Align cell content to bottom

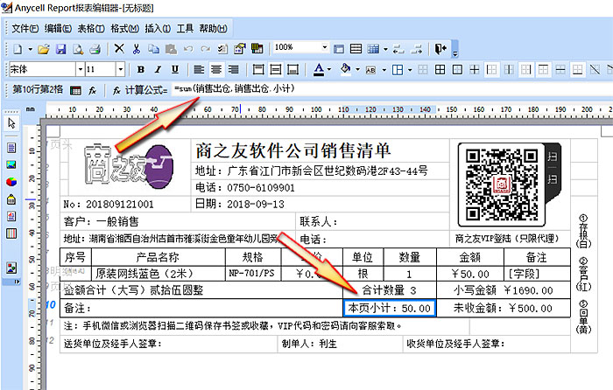click(x=292, y=69)
